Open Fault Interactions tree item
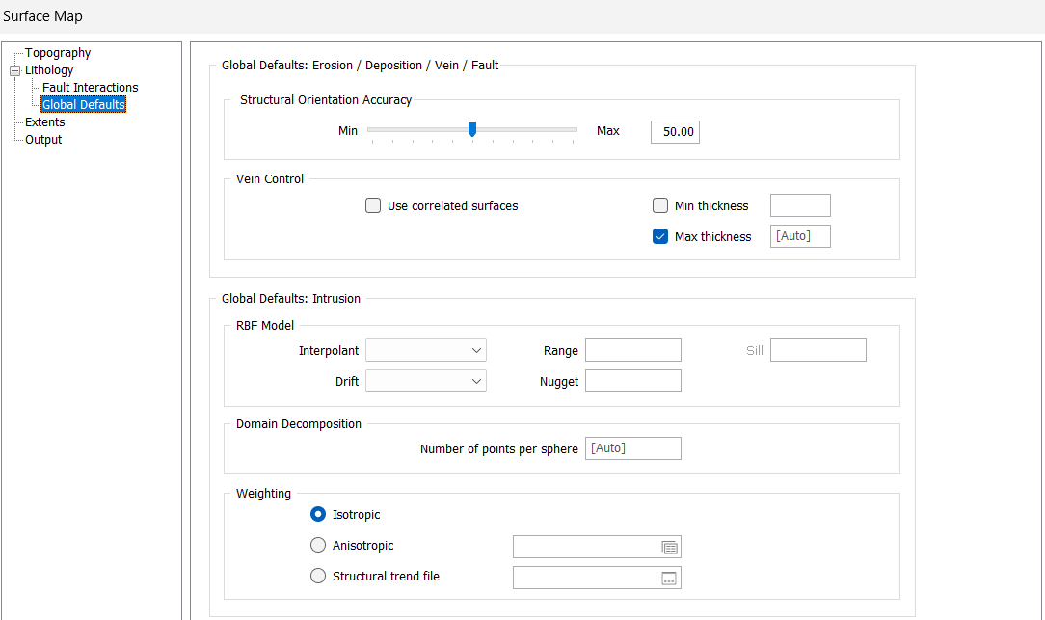This screenshot has width=1045, height=620. pos(90,88)
